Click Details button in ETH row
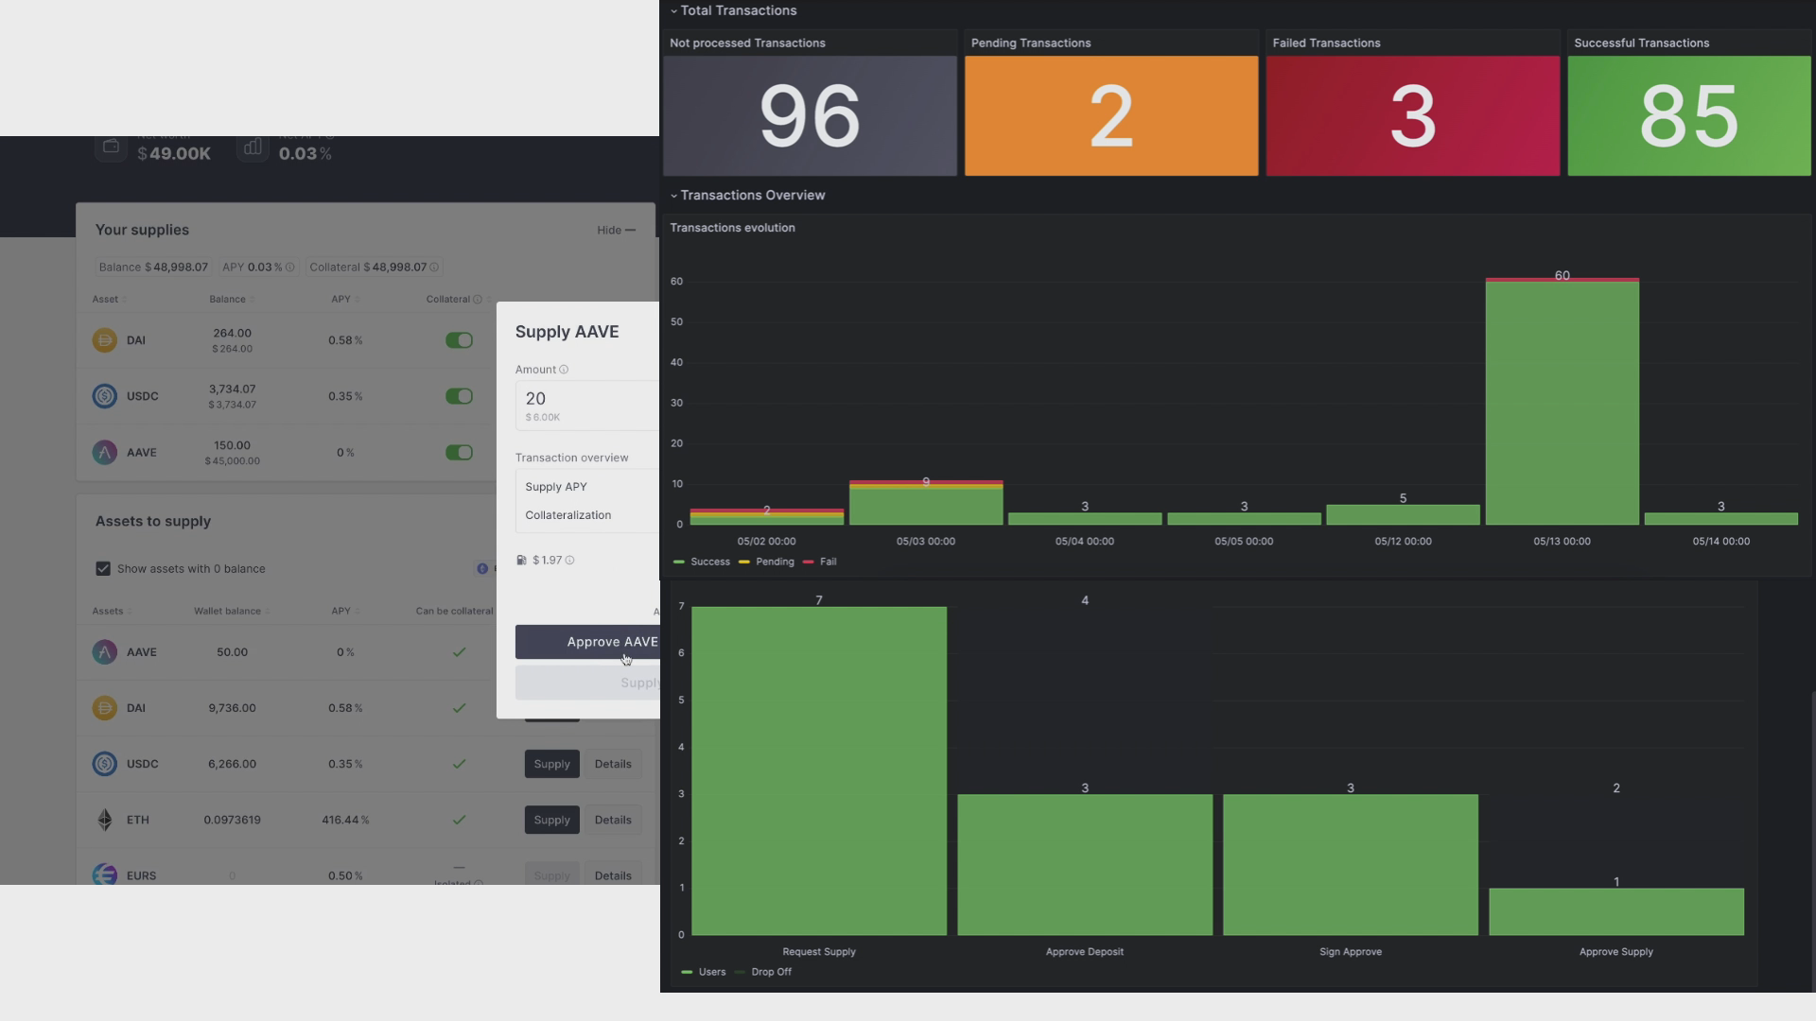 tap(613, 820)
